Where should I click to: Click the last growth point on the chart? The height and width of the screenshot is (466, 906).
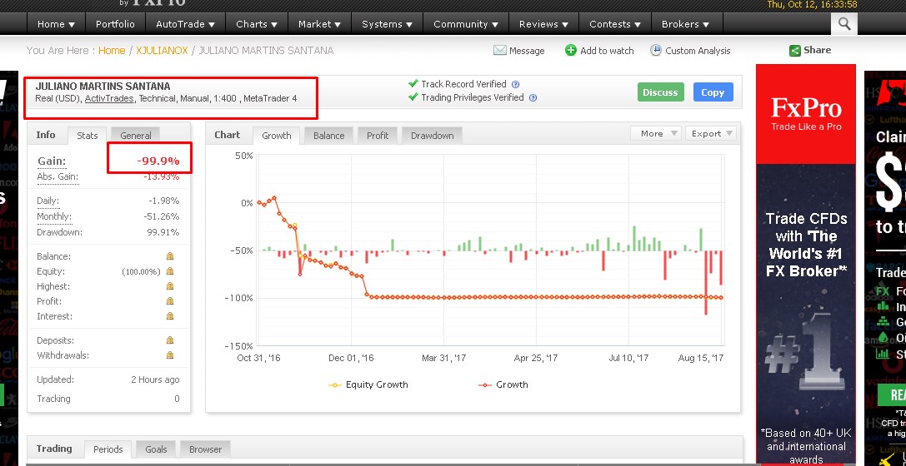pos(721,298)
